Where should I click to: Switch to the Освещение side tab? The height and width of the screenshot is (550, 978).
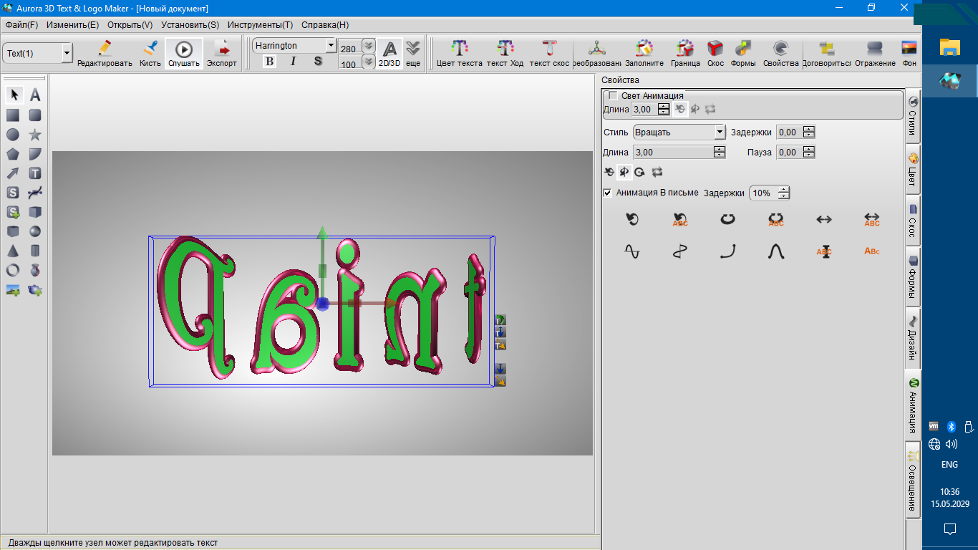[913, 480]
